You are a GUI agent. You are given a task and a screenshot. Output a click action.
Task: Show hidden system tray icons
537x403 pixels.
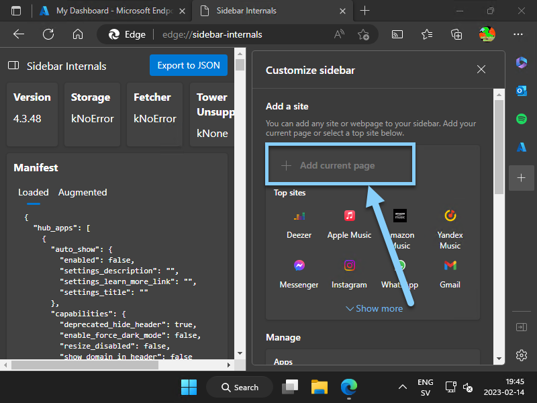point(403,387)
